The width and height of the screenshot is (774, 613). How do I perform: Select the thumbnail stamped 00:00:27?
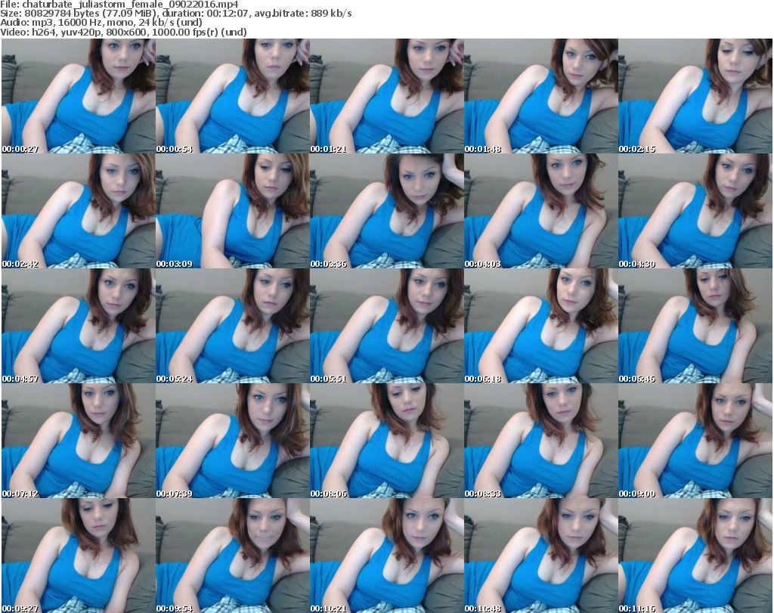tap(79, 96)
